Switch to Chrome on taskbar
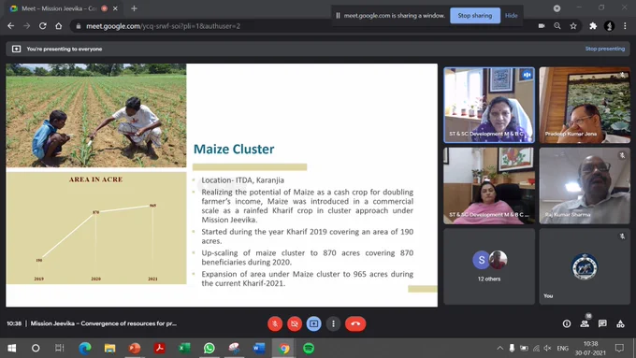The width and height of the screenshot is (636, 358). point(283,348)
